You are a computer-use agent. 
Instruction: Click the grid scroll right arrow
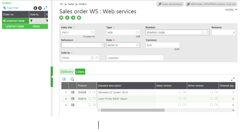click(x=233, y=110)
